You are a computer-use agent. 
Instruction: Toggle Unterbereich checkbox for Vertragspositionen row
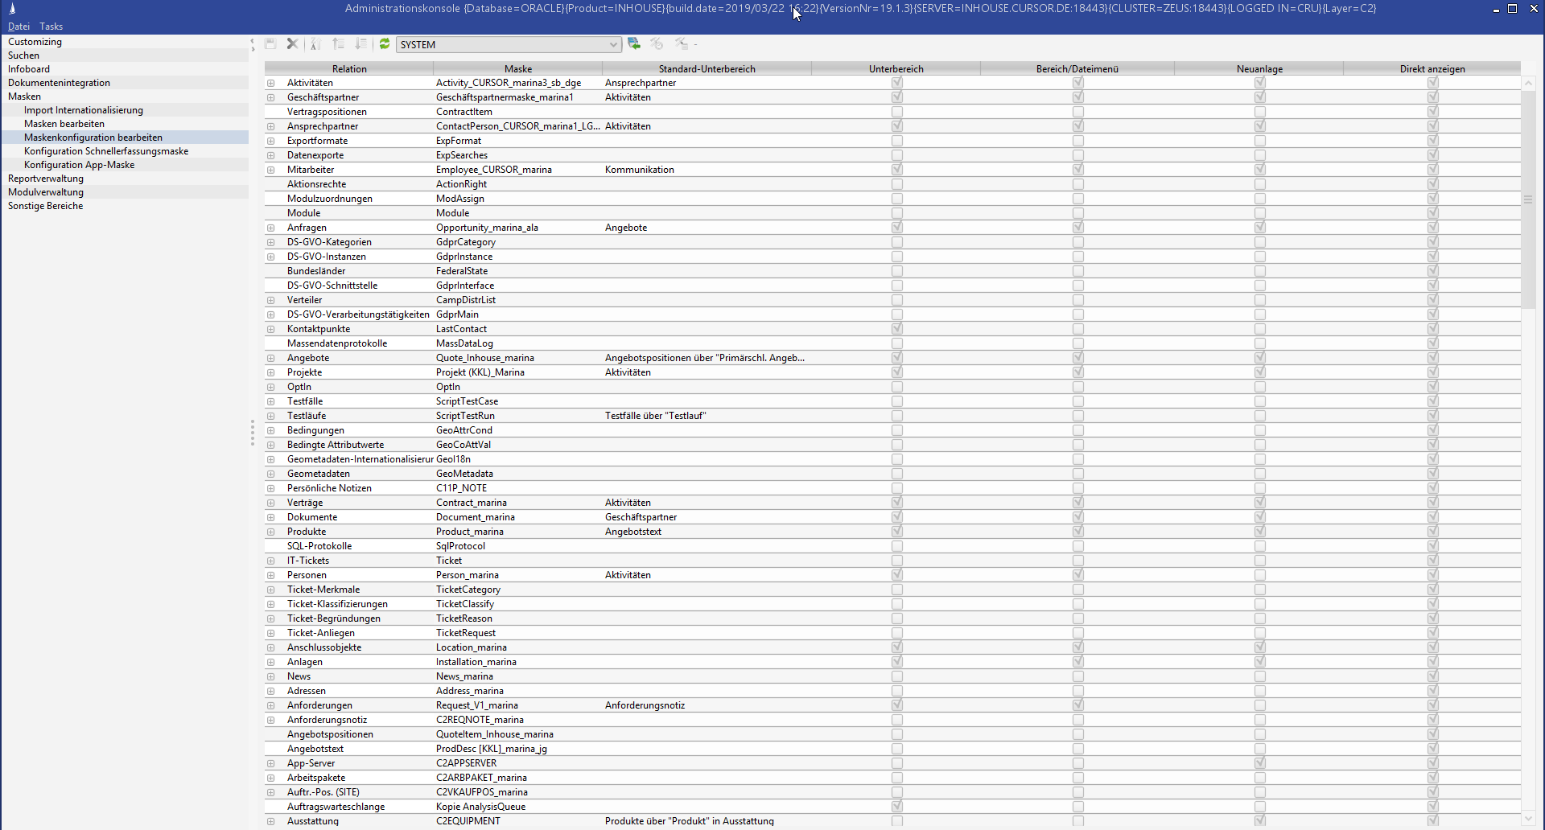point(896,112)
